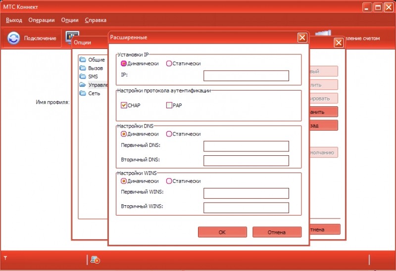Select Статически for WINS settings
Screen dimensions: 396x271
coord(169,181)
